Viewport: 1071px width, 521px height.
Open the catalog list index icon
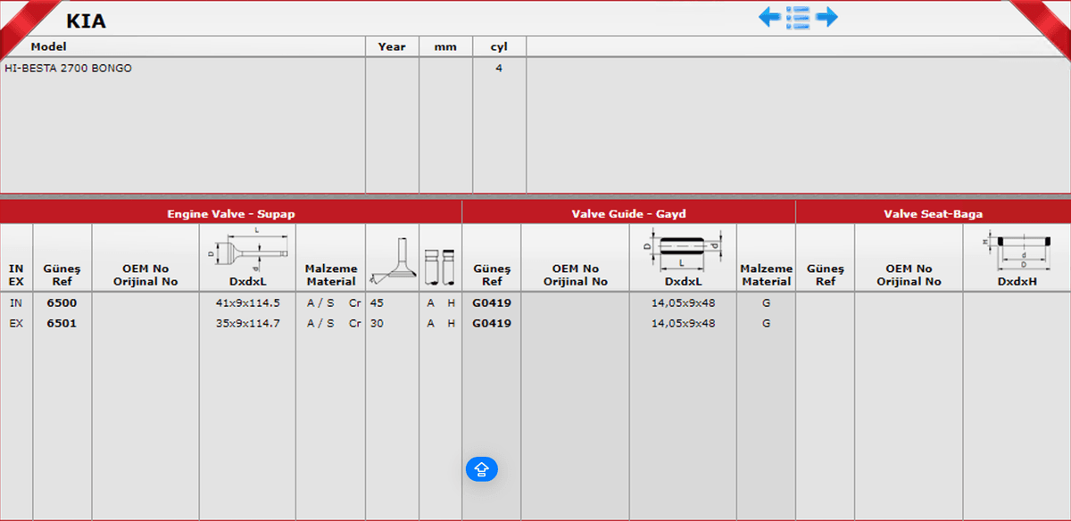[798, 17]
